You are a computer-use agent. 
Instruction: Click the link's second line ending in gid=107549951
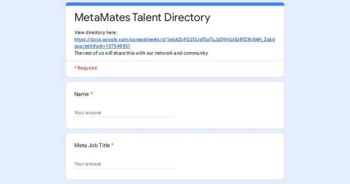[102, 46]
